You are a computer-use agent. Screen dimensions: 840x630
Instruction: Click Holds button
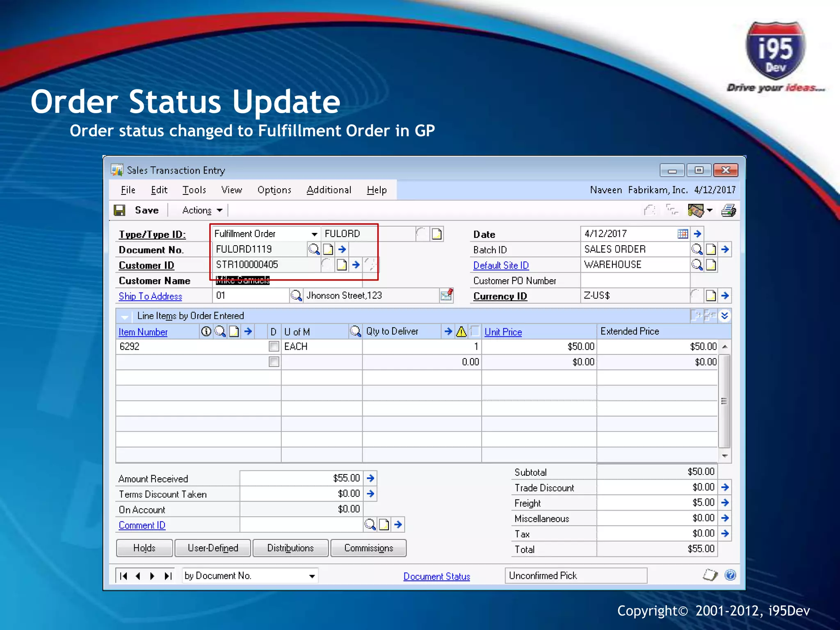click(x=144, y=548)
